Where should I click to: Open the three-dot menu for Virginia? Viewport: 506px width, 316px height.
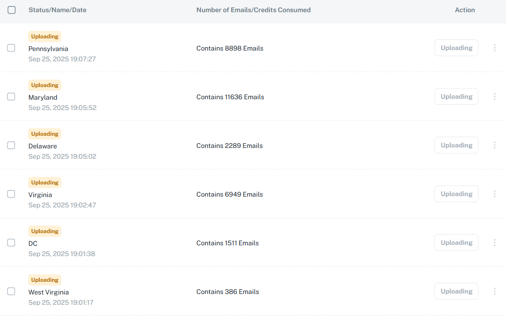click(x=495, y=194)
